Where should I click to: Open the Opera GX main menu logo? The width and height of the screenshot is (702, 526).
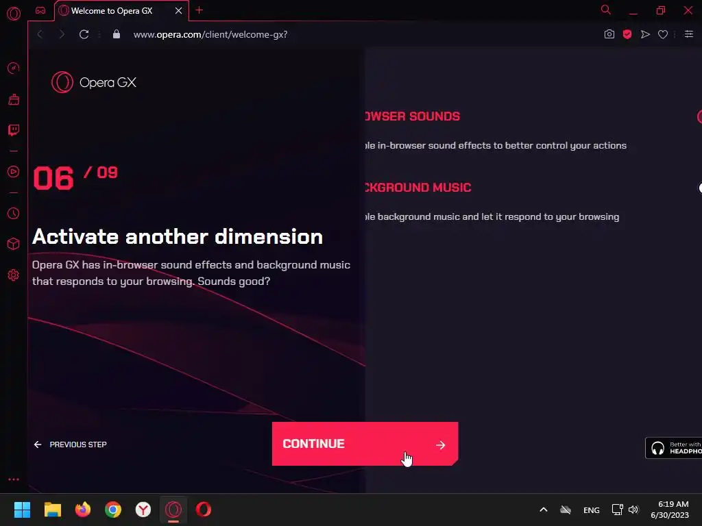[x=14, y=14]
